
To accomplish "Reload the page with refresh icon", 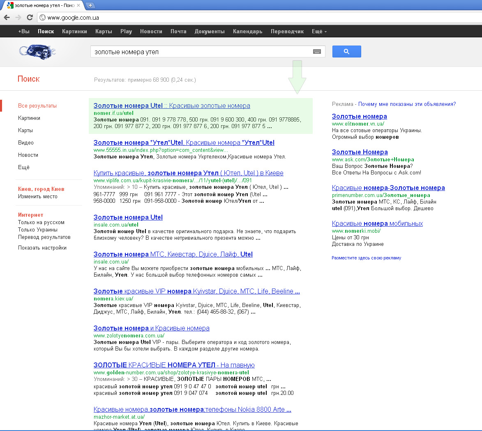I will [30, 18].
